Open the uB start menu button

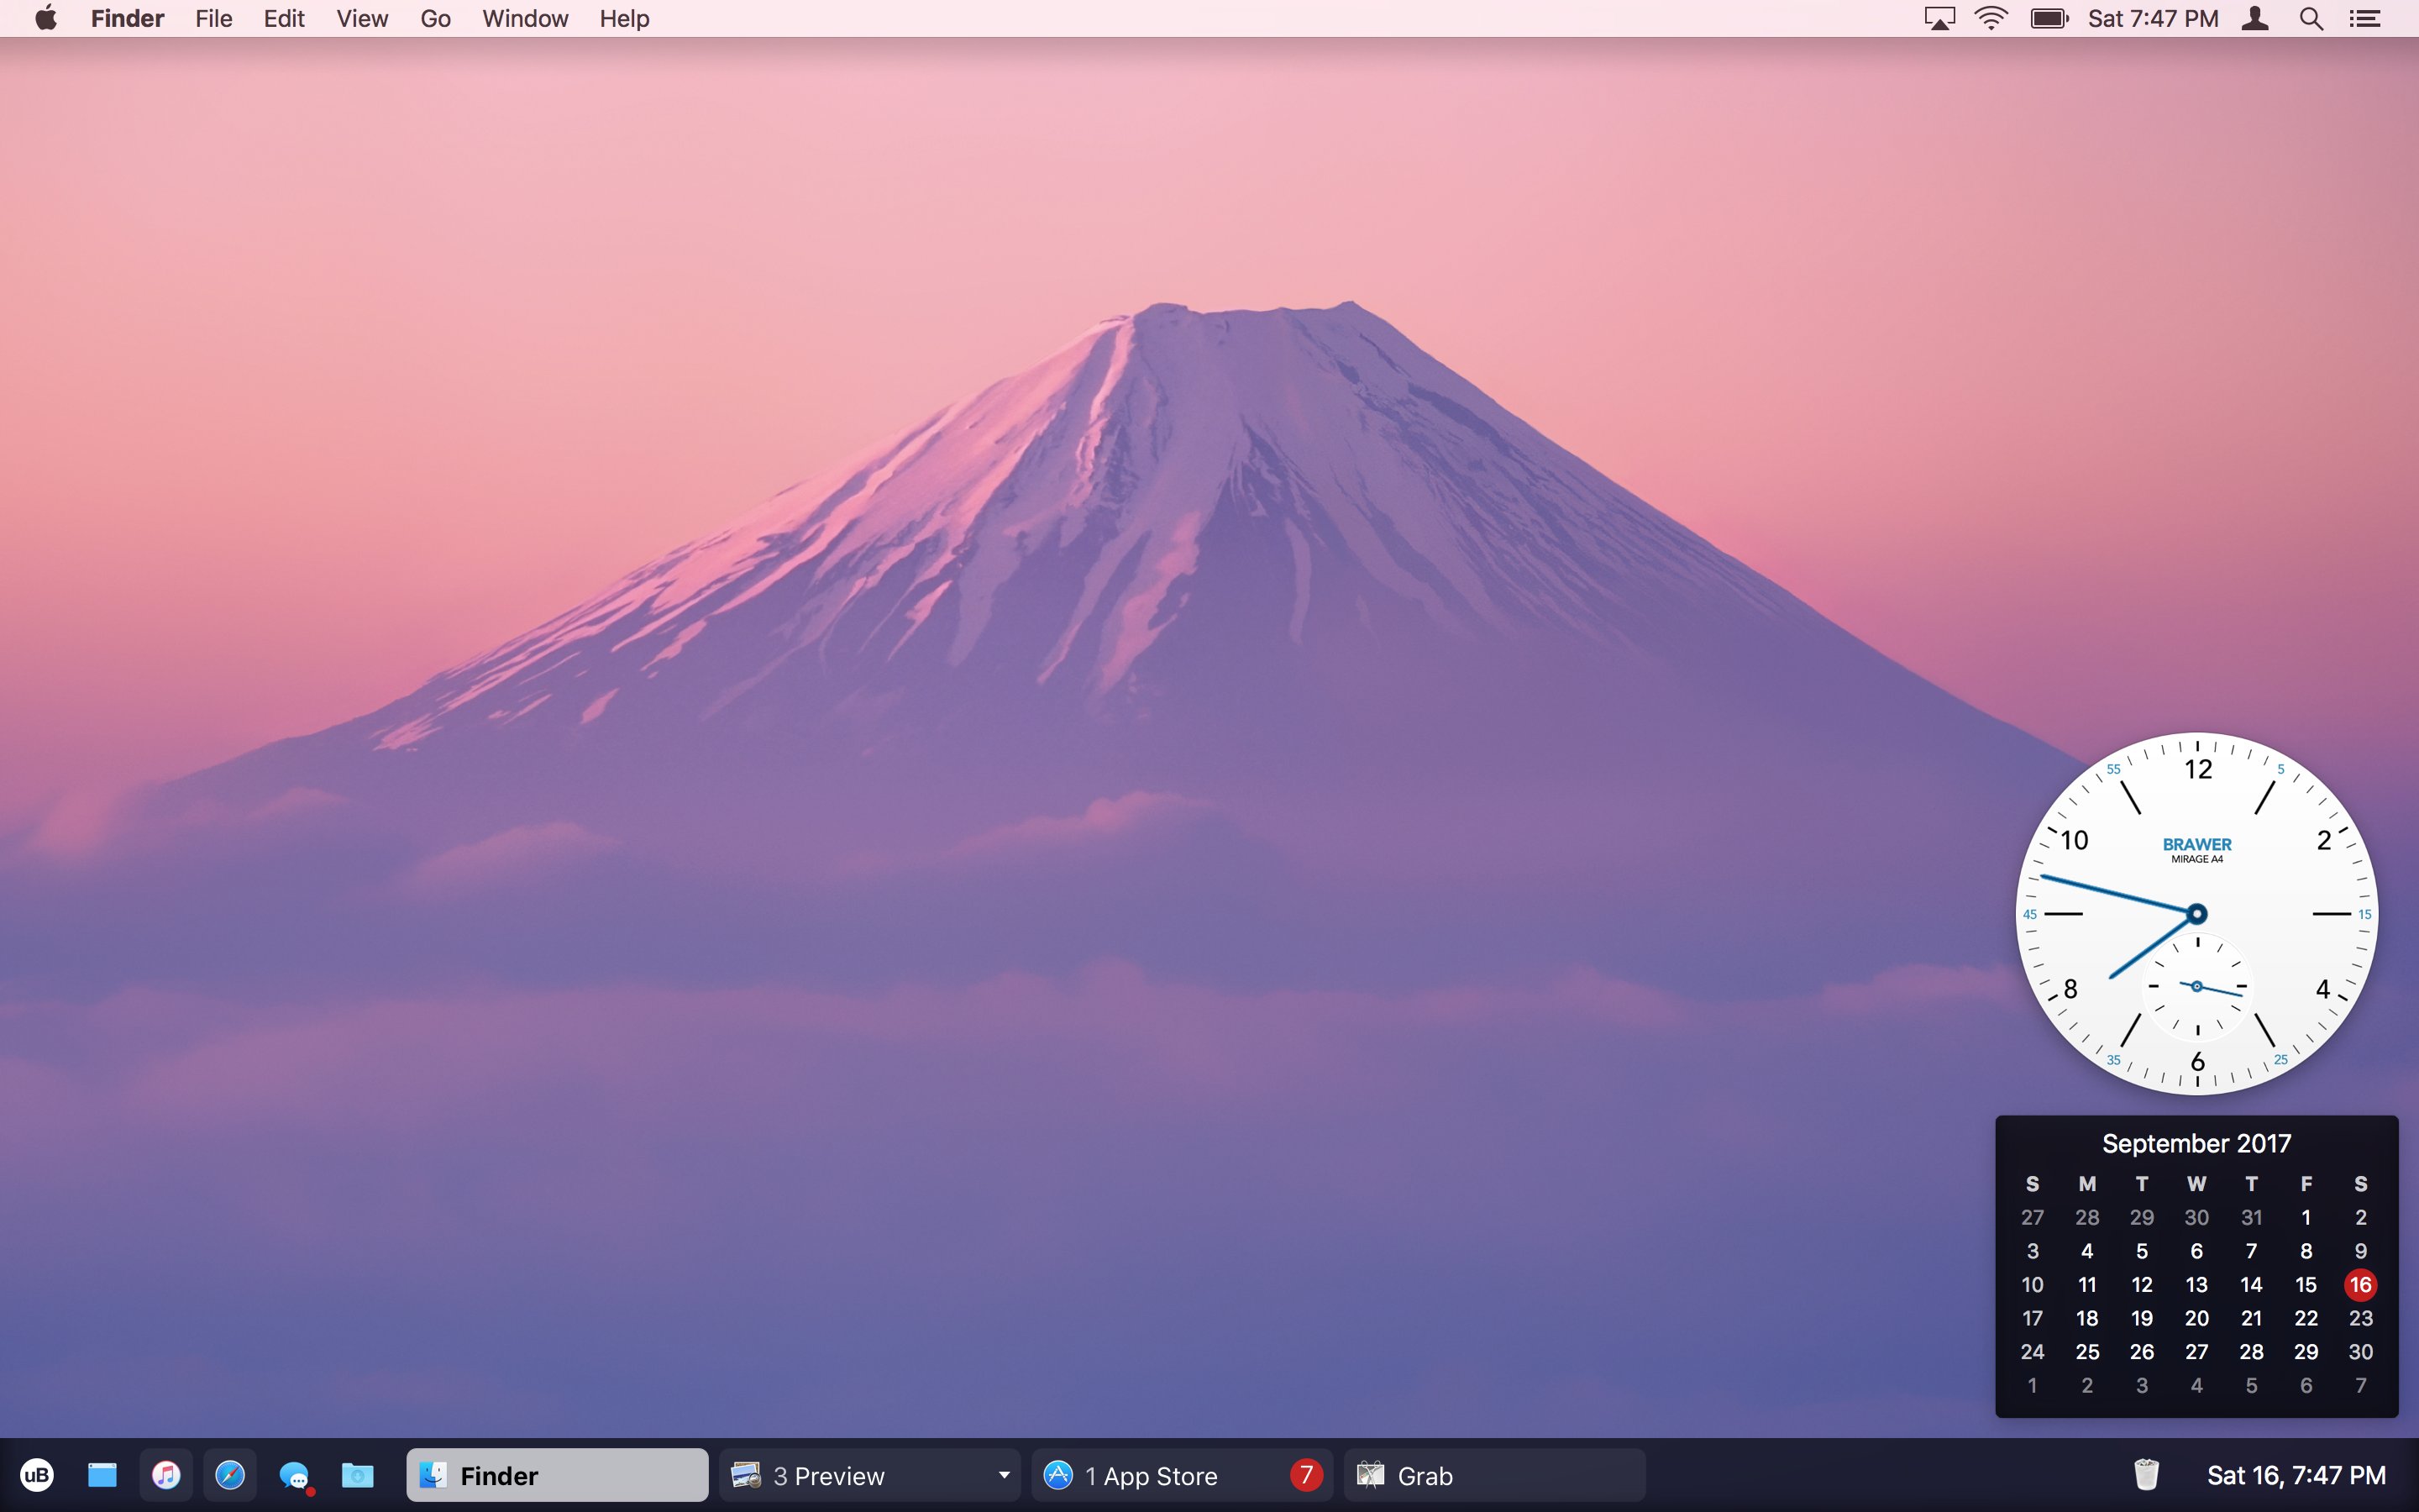tap(37, 1475)
